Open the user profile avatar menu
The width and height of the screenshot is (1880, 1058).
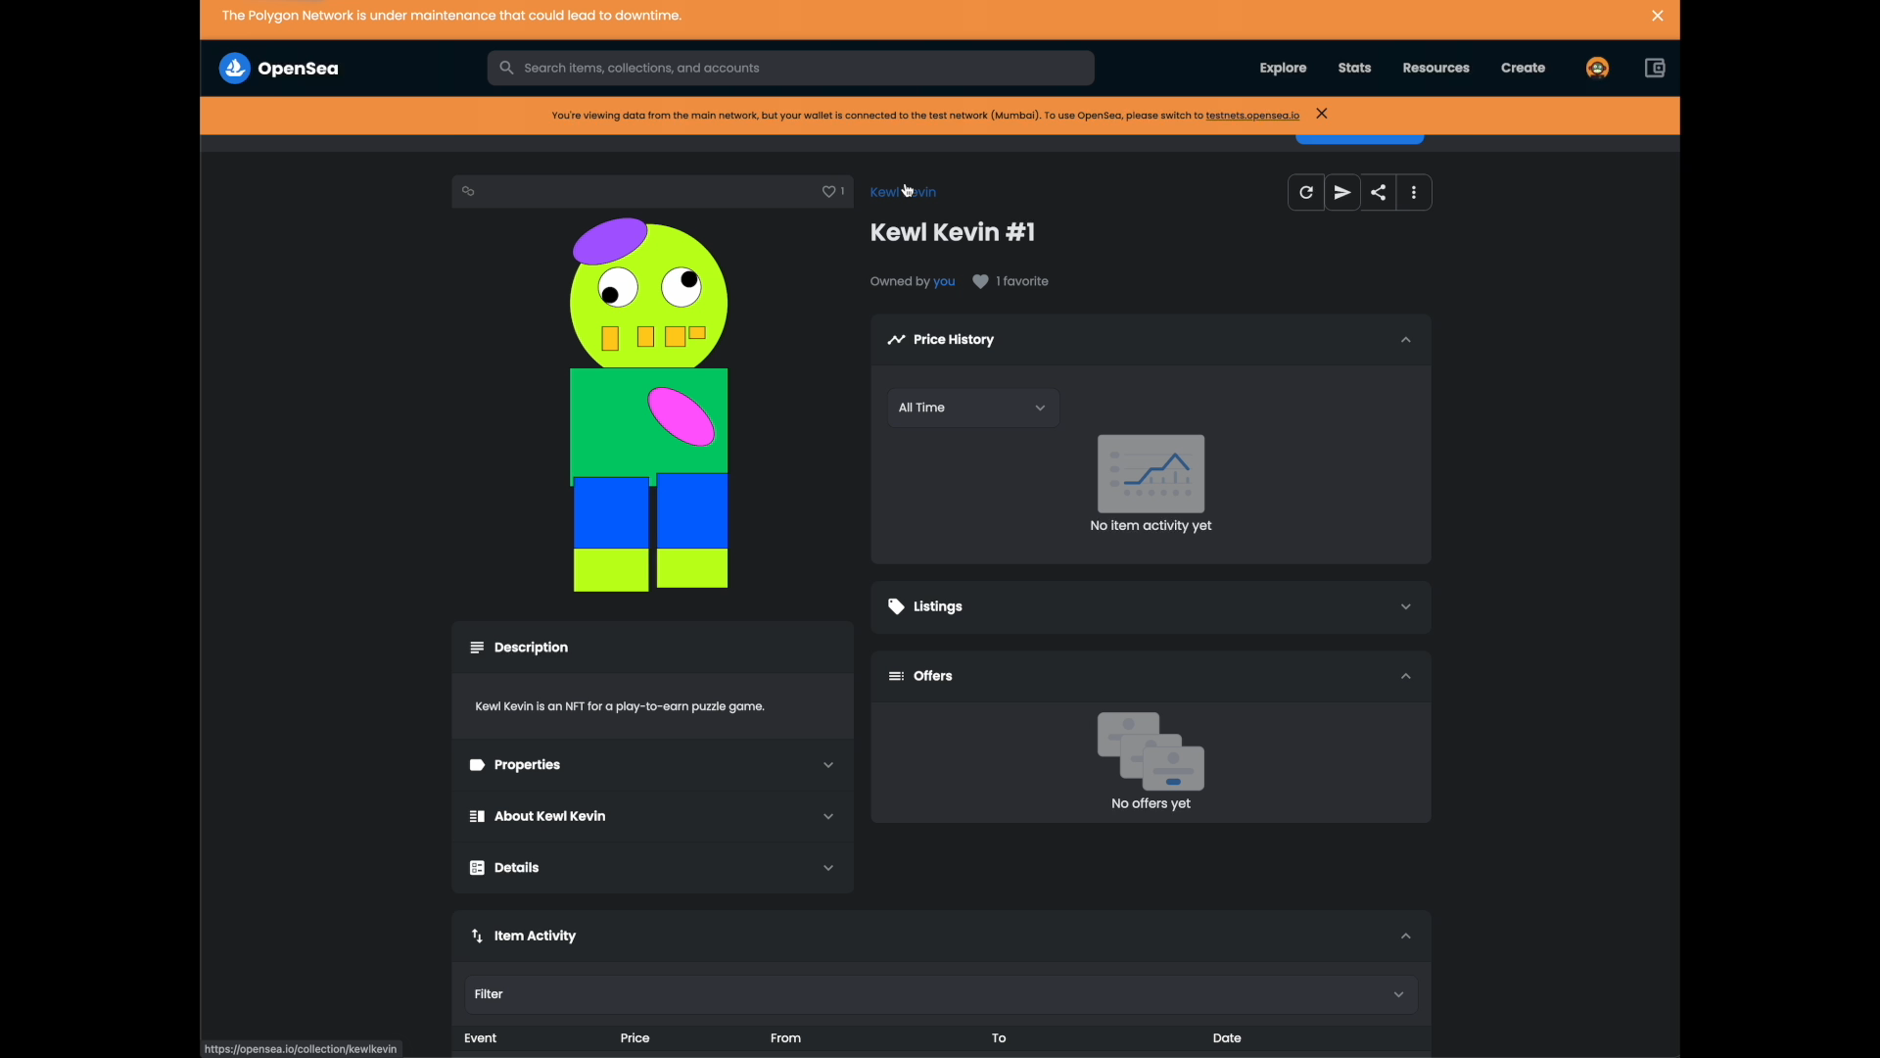click(x=1597, y=68)
